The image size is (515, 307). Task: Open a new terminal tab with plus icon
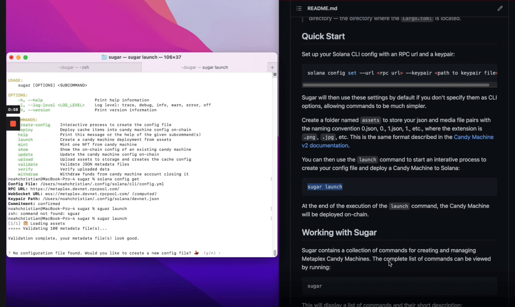[272, 67]
